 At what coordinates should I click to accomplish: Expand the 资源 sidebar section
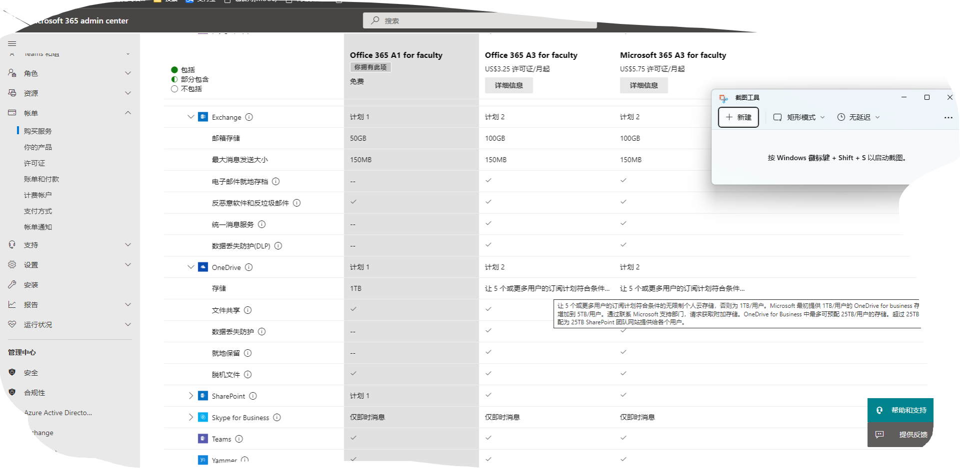pyautogui.click(x=128, y=93)
